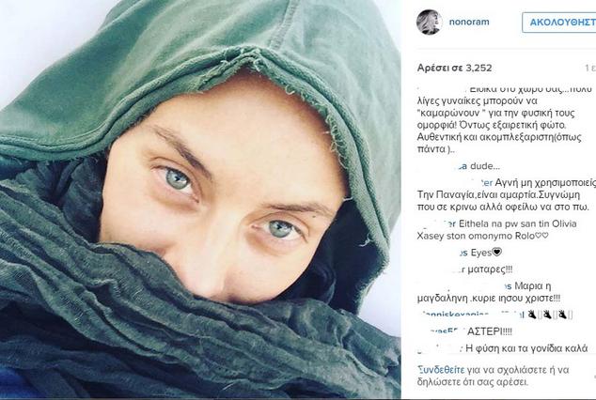Open commenter profile before 'Μαρια η μαγδαληνη'

tap(465, 285)
